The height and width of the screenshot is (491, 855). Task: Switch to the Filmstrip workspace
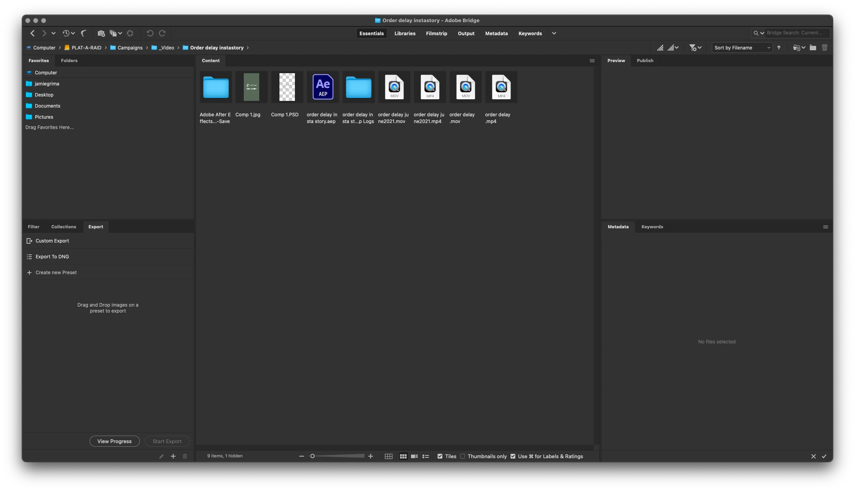coord(436,33)
